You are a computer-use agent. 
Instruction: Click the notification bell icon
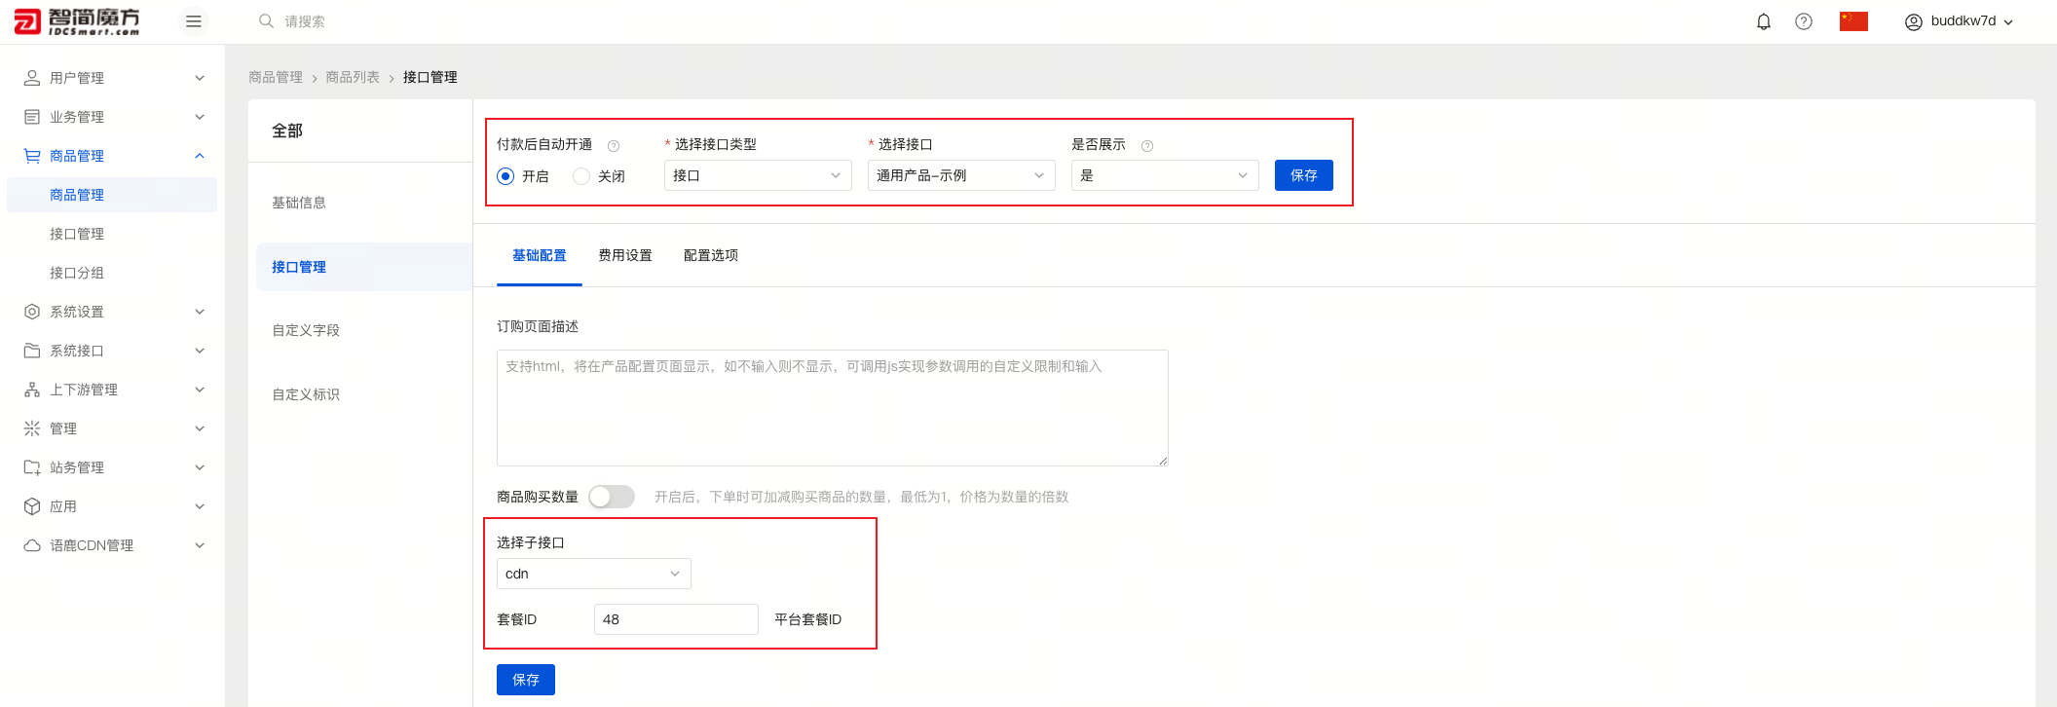[1763, 21]
